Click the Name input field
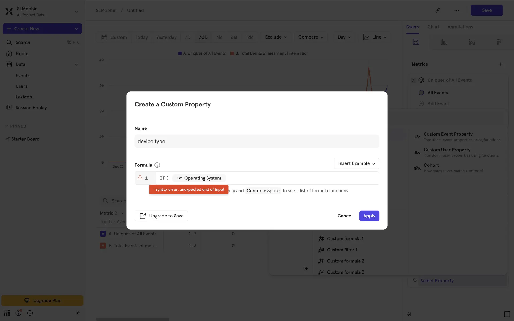 [257, 141]
